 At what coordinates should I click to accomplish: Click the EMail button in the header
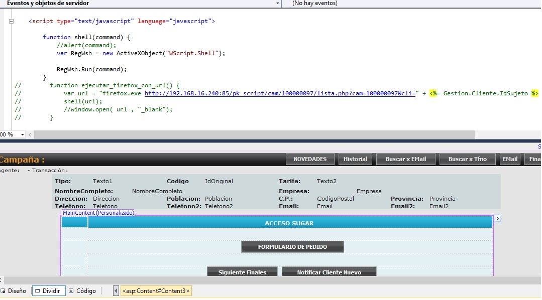510,159
